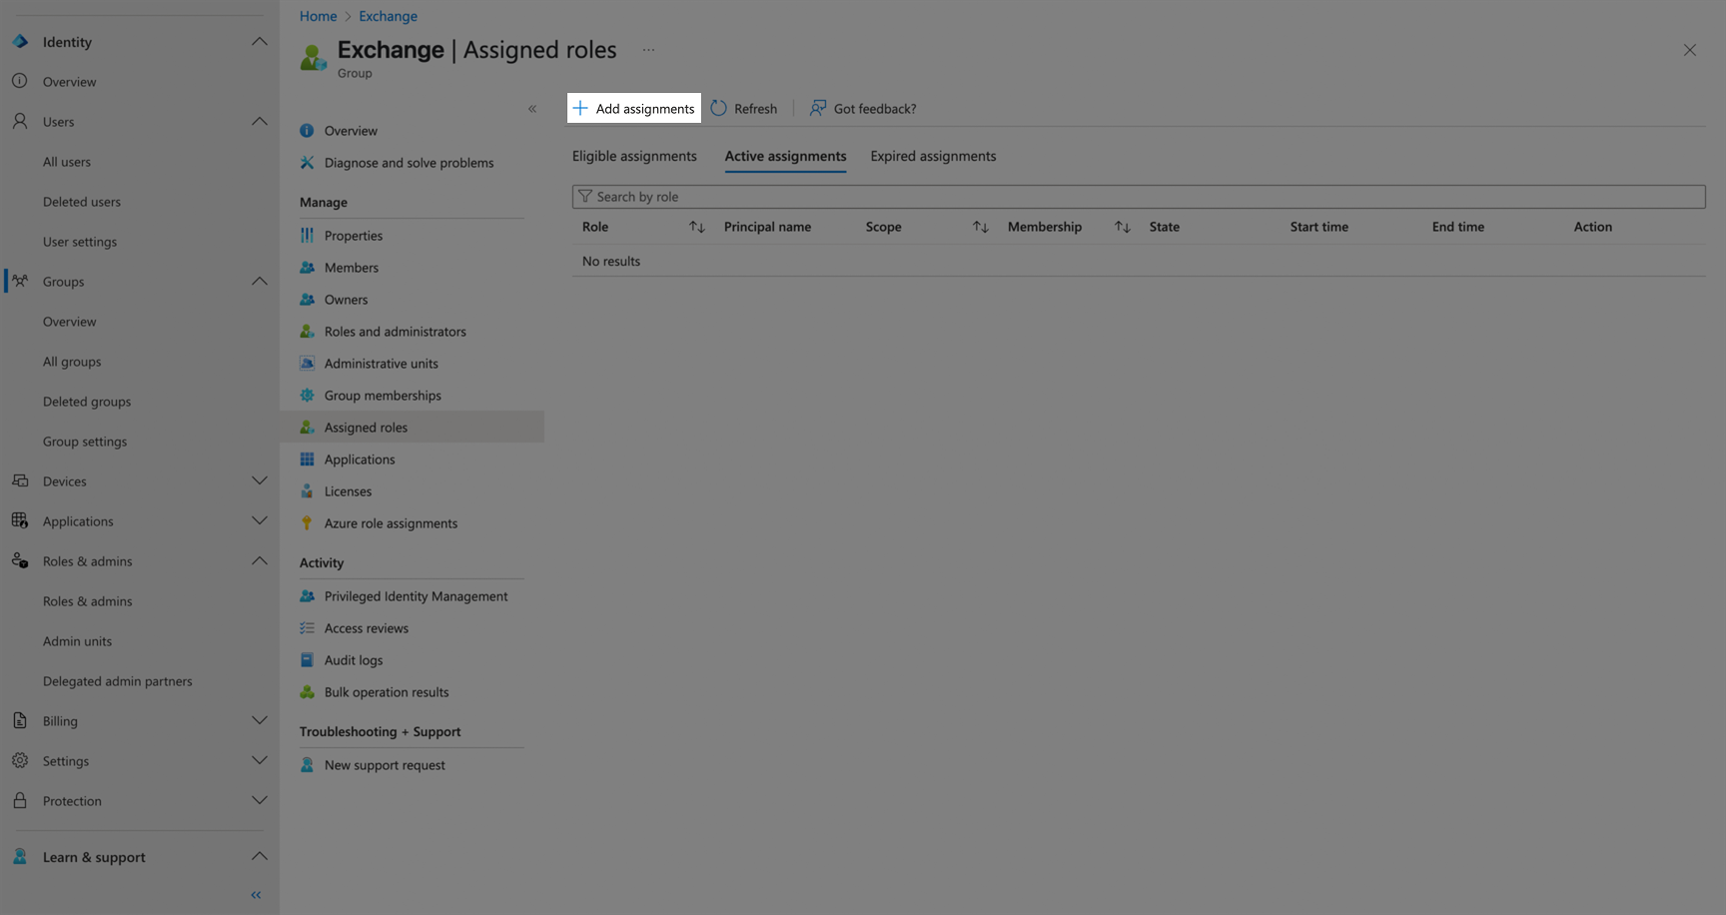Click the Members icon in Manage list
Viewport: 1726px width, 915px height.
point(307,267)
